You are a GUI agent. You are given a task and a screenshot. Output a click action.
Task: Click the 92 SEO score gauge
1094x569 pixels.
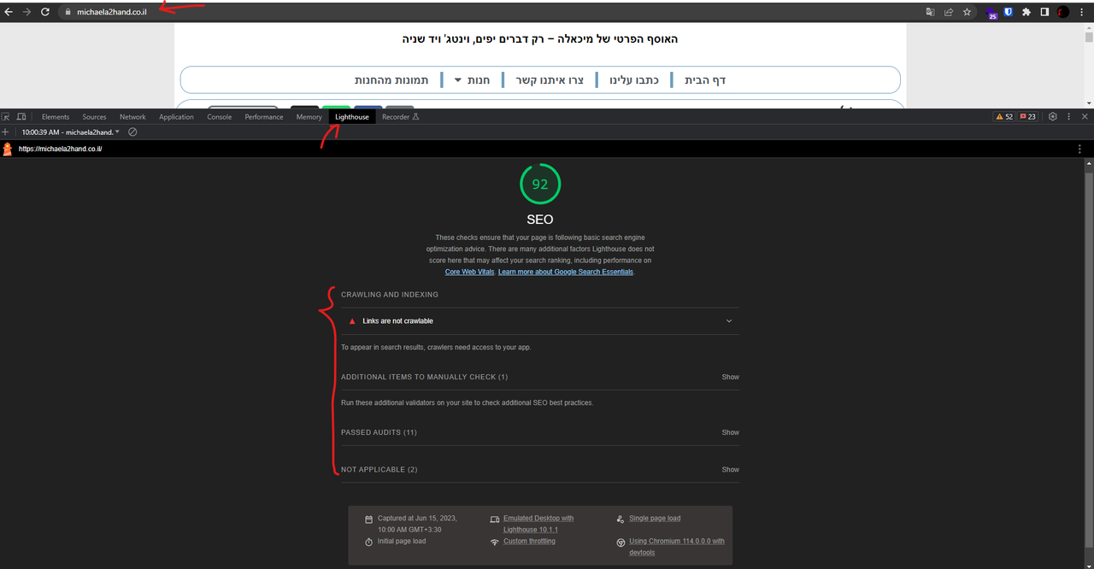[x=540, y=184]
